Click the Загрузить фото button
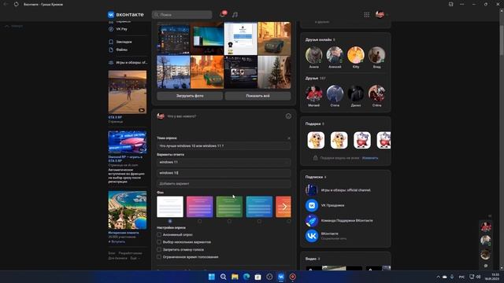The height and width of the screenshot is (283, 504). coord(190,96)
